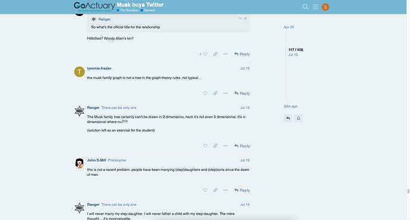Show more actions on Hillbillies post
The image size is (410, 220).
coord(225,54)
